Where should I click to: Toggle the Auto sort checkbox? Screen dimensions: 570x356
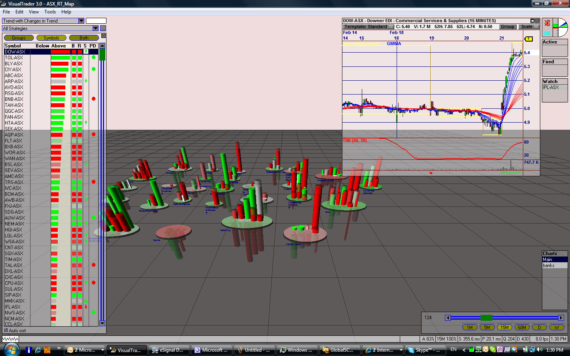tap(6, 330)
